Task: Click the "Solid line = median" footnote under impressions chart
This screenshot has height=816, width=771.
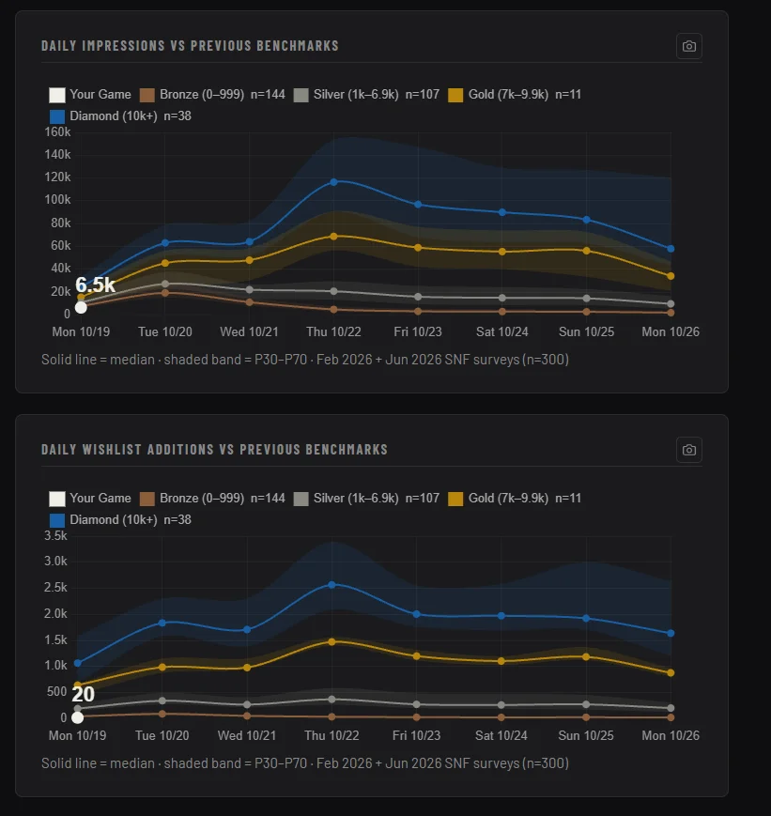Action: click(305, 360)
